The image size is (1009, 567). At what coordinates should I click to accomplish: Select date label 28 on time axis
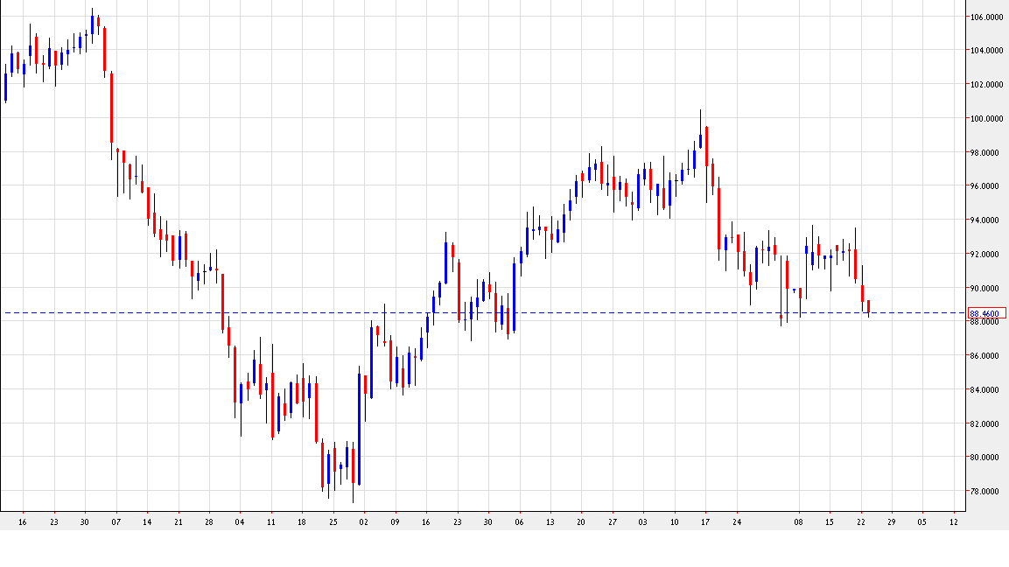pos(209,522)
